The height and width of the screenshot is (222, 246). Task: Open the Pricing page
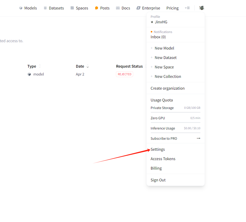(x=172, y=8)
